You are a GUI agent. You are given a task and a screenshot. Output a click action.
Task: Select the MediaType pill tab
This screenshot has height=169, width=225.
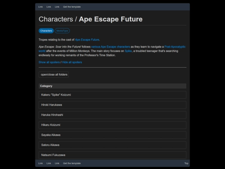click(62, 31)
